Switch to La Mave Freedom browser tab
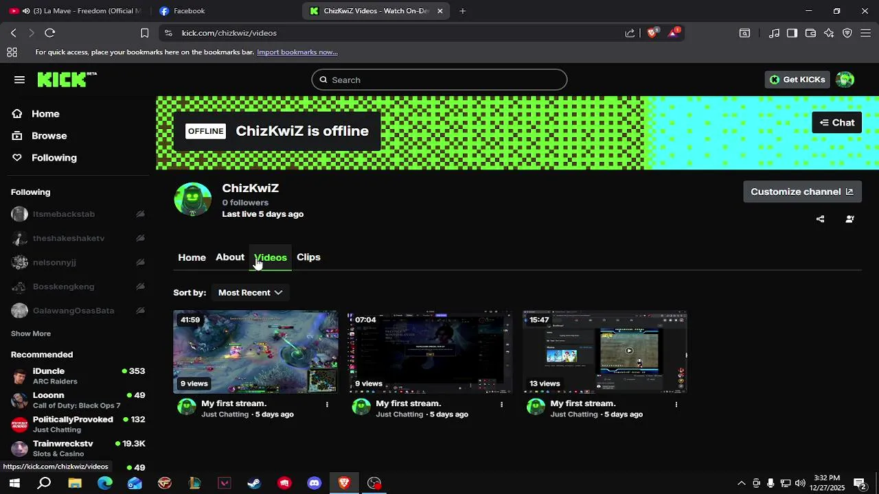The width and height of the screenshot is (879, 494). pos(76,11)
